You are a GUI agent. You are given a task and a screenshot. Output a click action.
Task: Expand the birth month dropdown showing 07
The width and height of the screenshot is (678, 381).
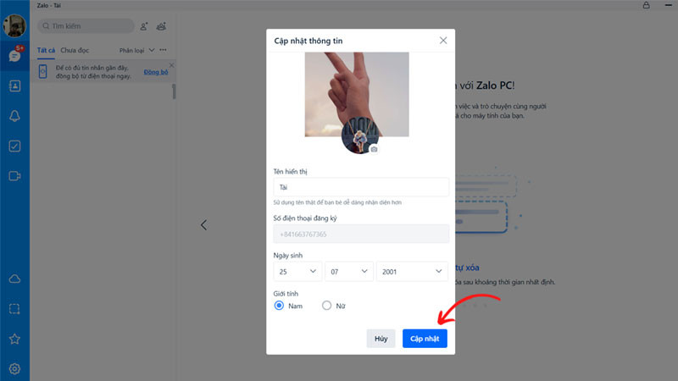(349, 272)
